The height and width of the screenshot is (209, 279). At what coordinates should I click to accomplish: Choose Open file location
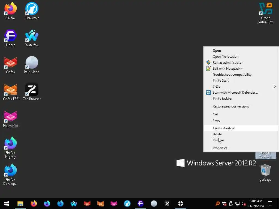(x=241, y=57)
